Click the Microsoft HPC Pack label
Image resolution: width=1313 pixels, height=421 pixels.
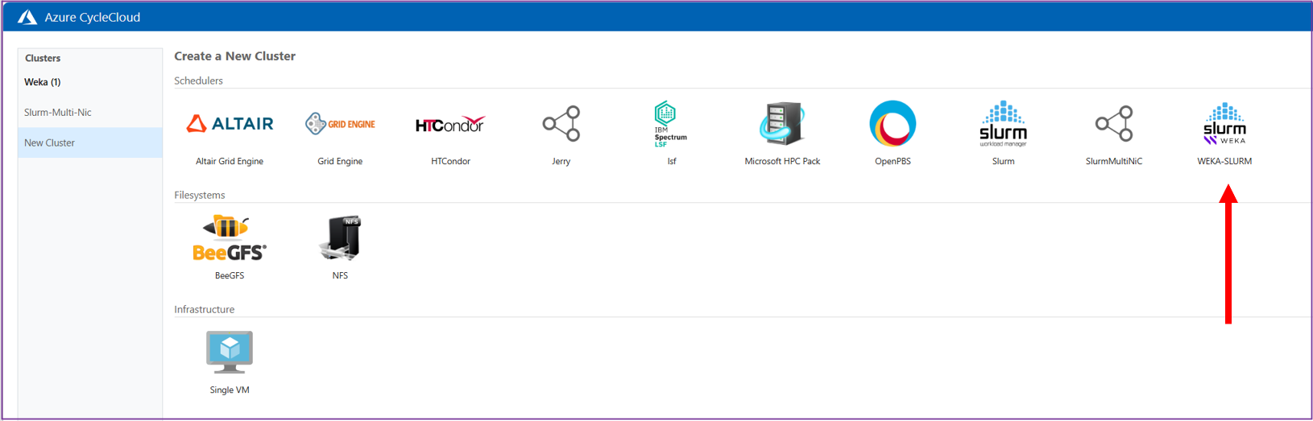tap(782, 161)
